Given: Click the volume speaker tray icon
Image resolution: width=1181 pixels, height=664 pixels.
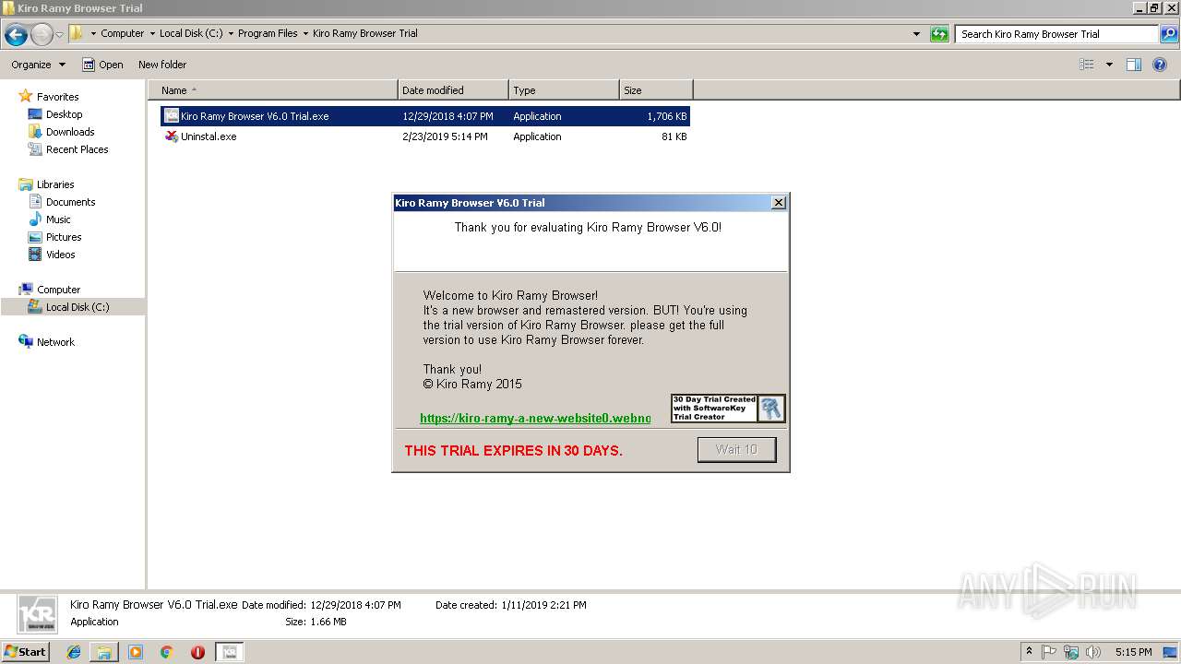Looking at the screenshot, I should coord(1093,652).
